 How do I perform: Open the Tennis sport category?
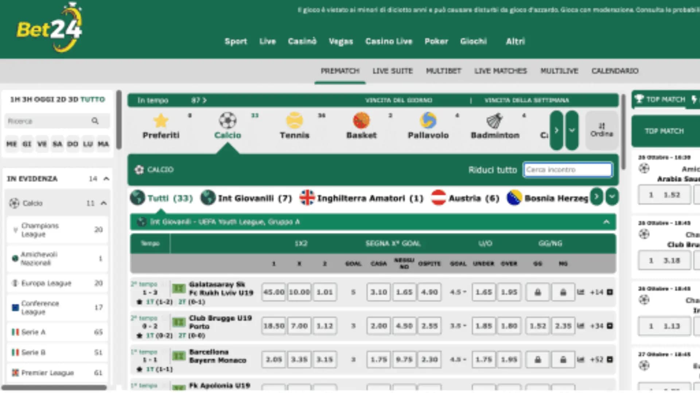(x=295, y=120)
